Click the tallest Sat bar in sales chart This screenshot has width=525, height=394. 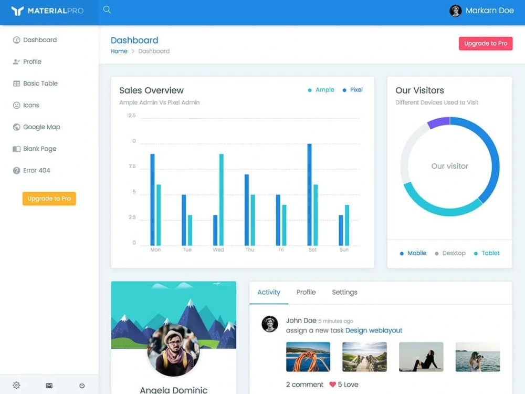(309, 195)
